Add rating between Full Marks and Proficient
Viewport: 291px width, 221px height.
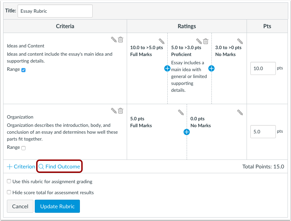point(167,68)
